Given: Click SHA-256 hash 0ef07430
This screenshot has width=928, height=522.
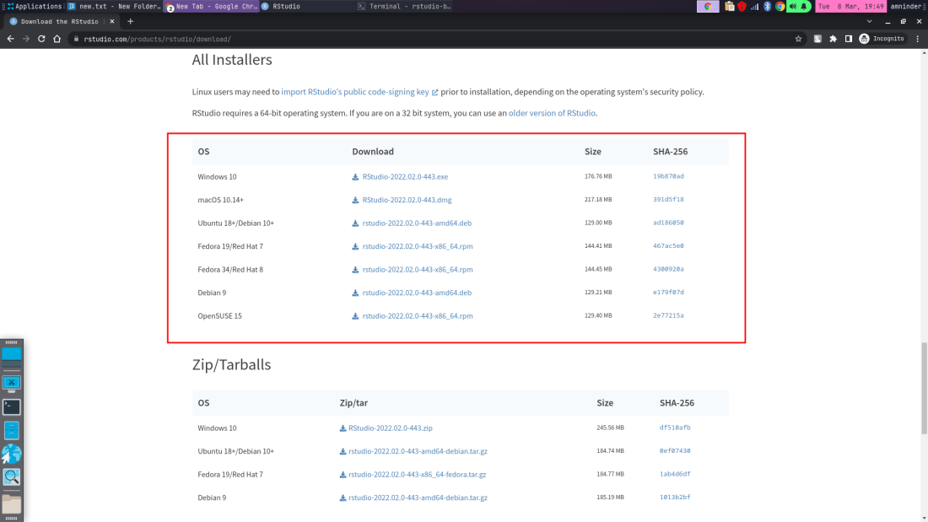Looking at the screenshot, I should point(675,450).
